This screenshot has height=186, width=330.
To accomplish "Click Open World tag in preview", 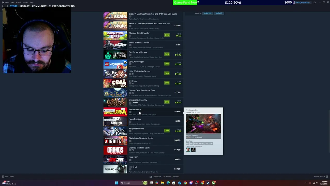I will coord(209,143).
